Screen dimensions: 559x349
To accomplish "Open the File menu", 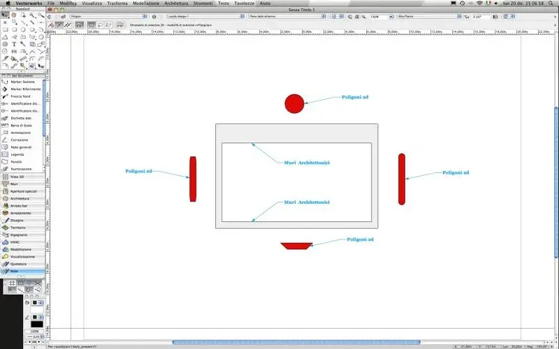I will coord(51,3).
